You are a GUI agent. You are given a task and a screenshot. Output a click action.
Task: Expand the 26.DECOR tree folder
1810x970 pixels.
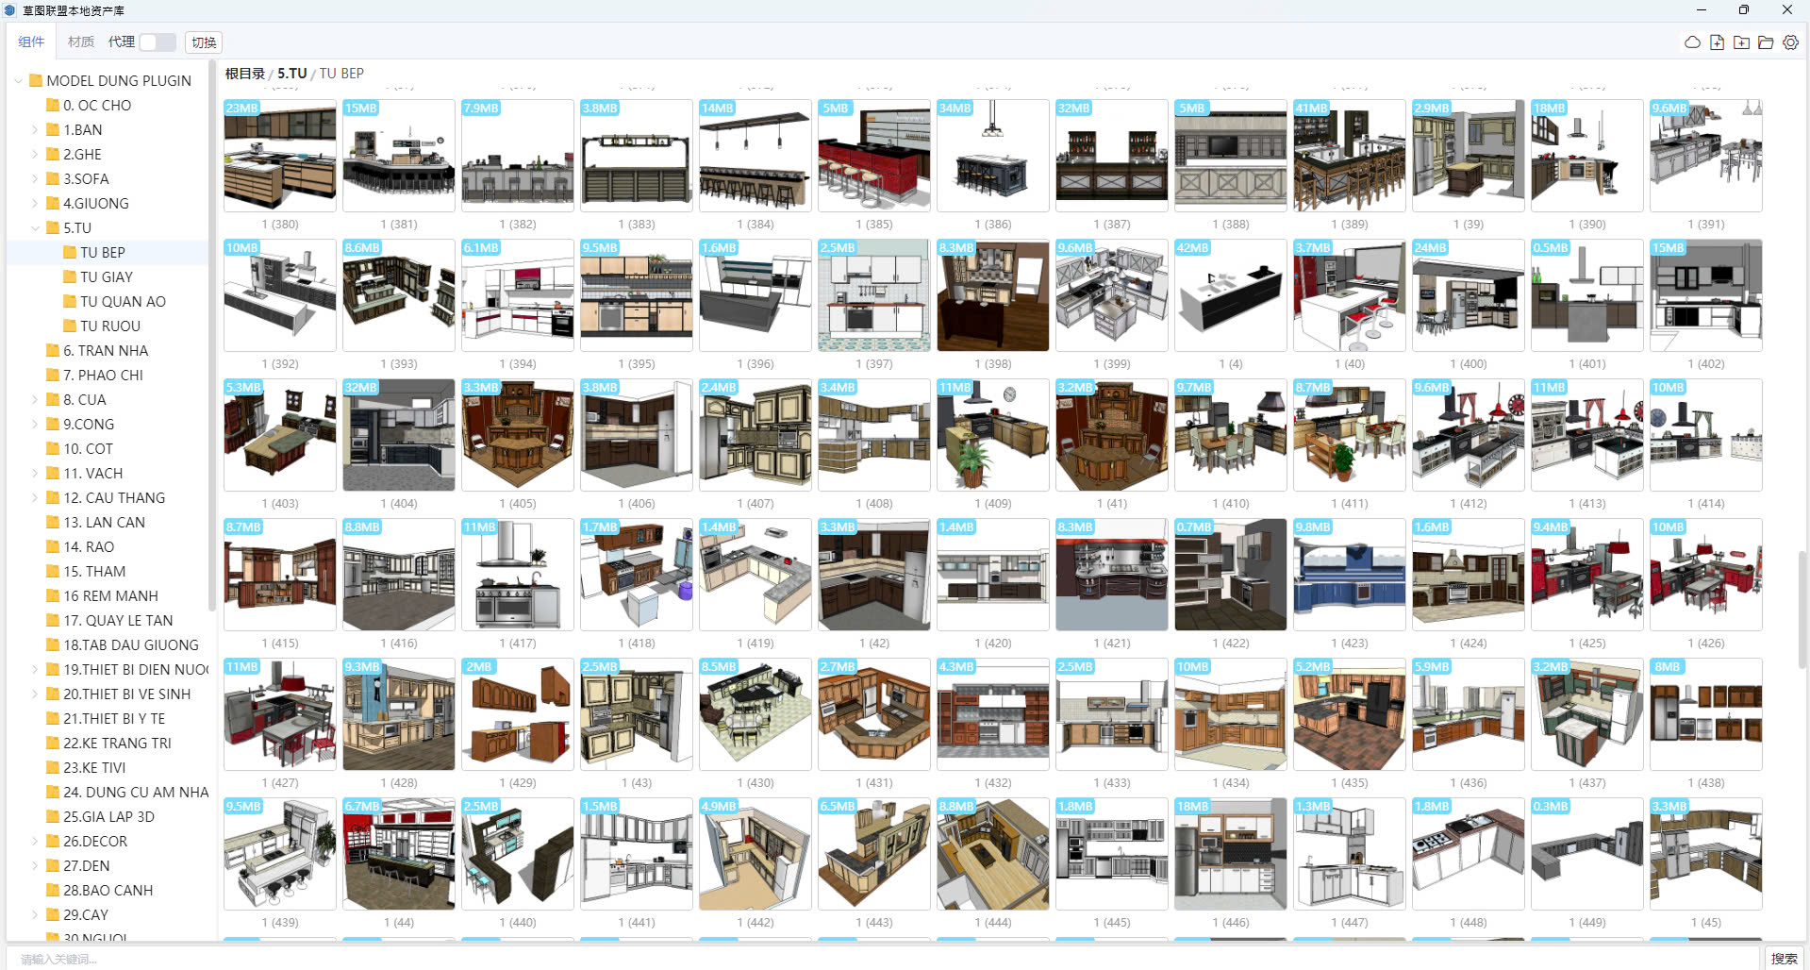click(x=35, y=842)
